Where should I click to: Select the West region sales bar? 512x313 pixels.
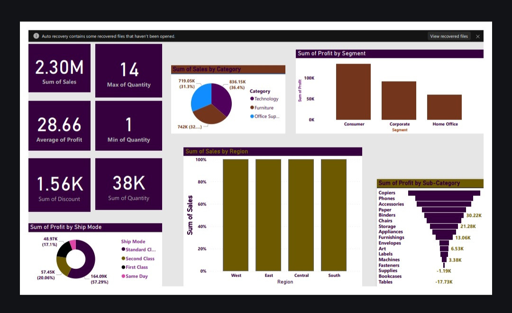pos(236,215)
